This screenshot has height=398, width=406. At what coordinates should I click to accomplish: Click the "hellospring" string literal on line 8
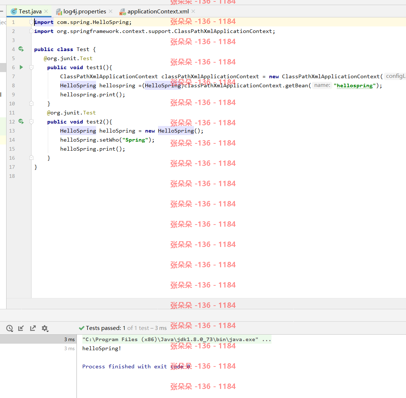point(355,85)
